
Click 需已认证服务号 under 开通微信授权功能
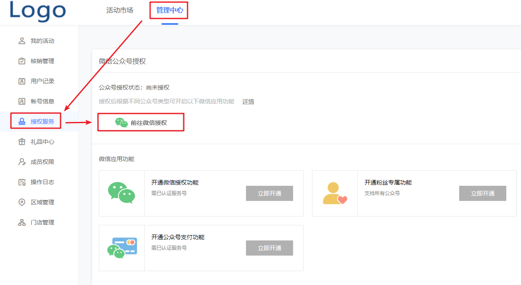(169, 193)
